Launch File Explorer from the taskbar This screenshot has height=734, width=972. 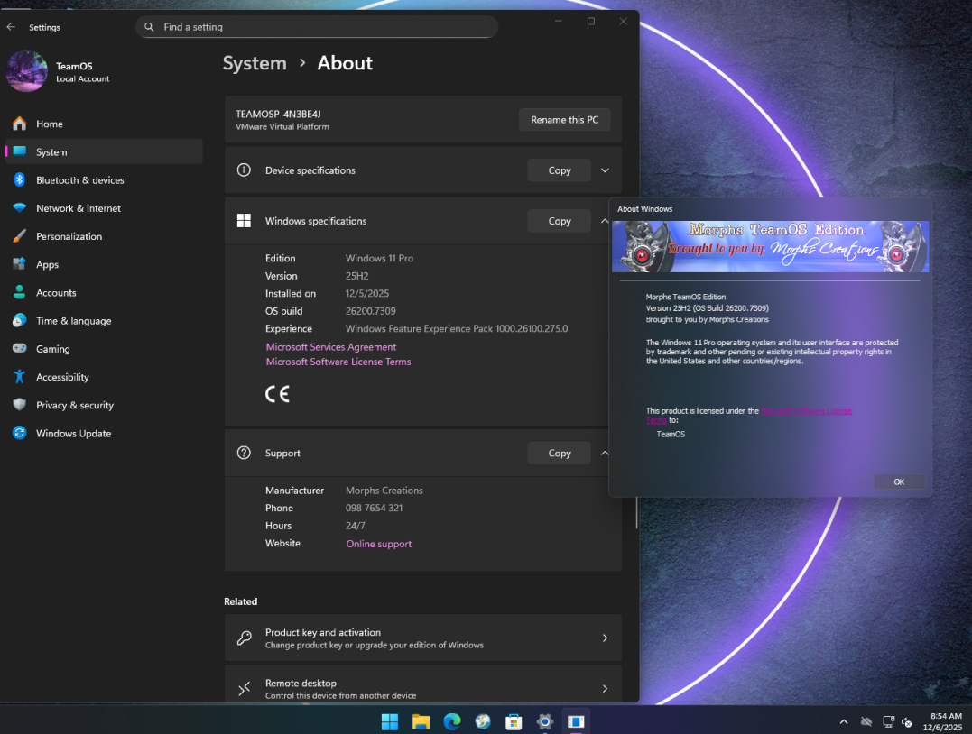[x=421, y=721]
